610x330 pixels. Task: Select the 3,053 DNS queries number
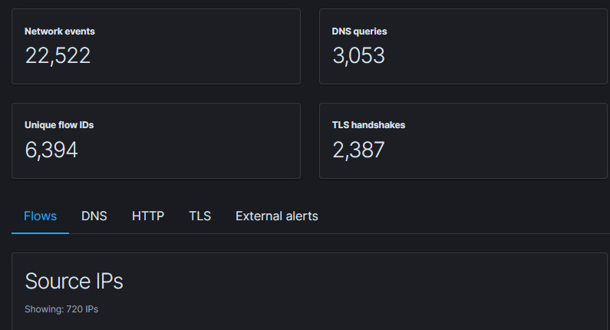click(358, 56)
